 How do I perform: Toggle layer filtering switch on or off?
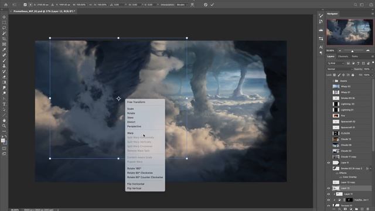point(373,63)
